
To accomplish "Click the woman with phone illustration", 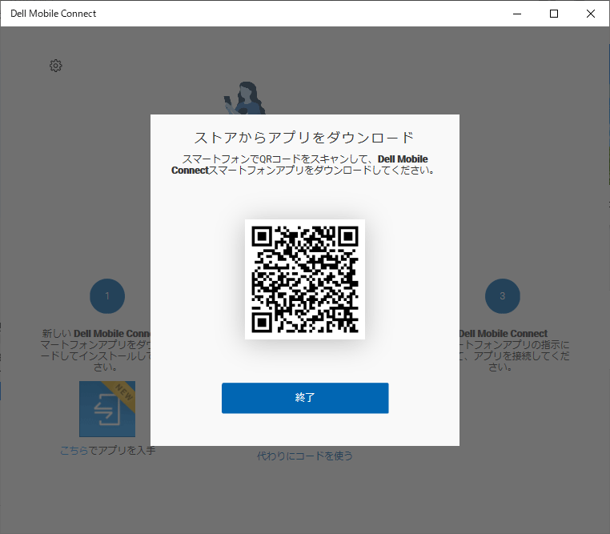I will (245, 98).
